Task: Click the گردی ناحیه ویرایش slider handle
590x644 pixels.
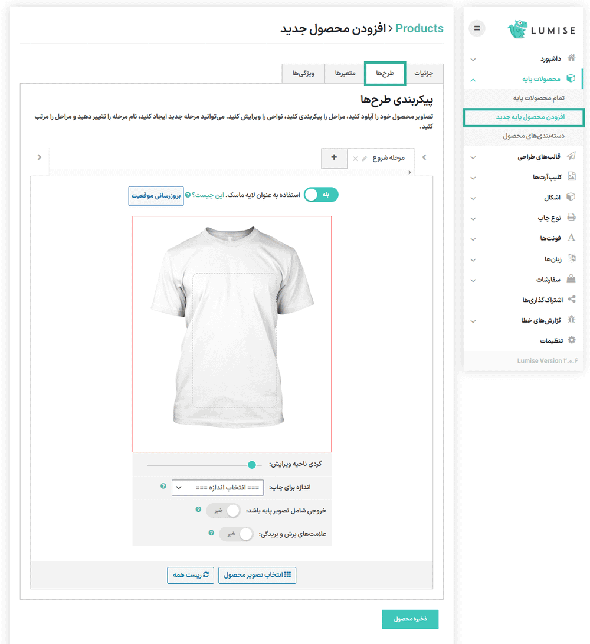Action: click(252, 465)
